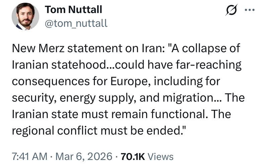Open the three-dot more options menu

250,10
